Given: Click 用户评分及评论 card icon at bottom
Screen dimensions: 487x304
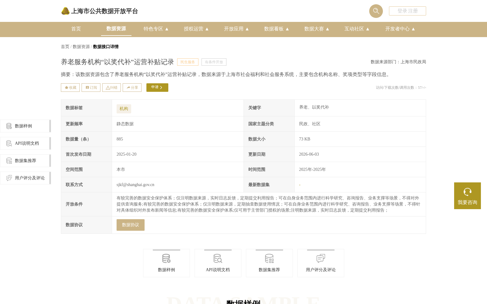Looking at the screenshot, I should click(x=321, y=259).
